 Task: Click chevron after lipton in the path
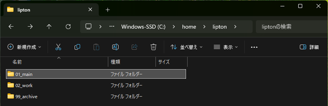click(235, 27)
